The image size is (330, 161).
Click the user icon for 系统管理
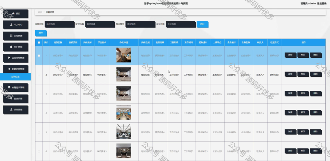click(11, 109)
